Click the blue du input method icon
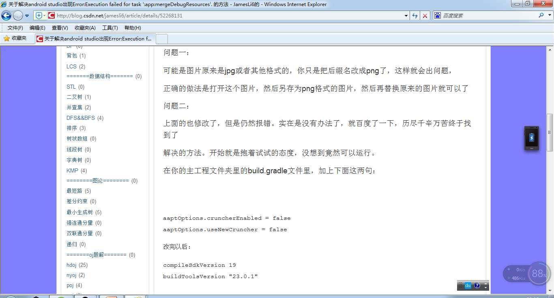 click(x=468, y=285)
